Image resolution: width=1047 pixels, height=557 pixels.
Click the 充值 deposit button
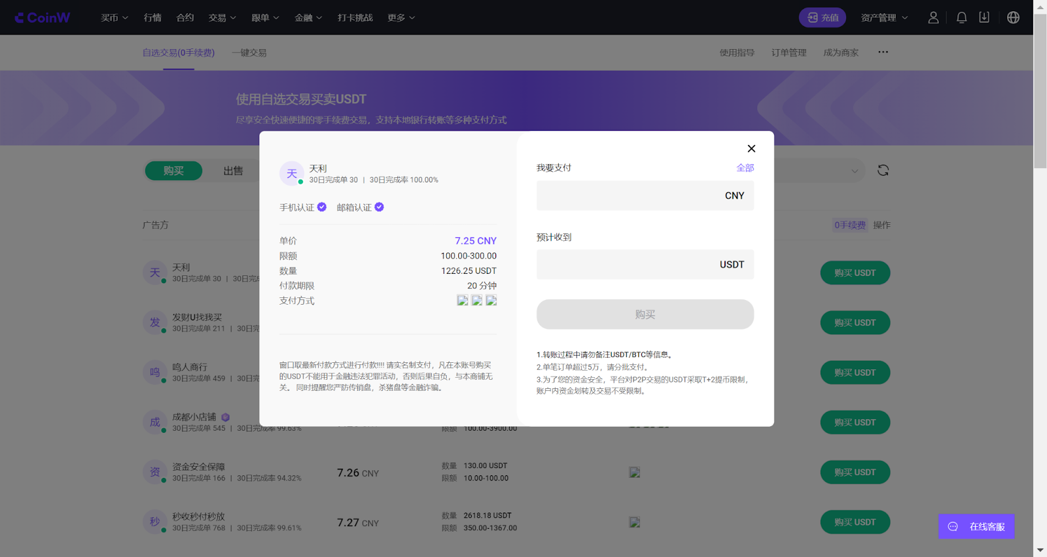point(823,18)
